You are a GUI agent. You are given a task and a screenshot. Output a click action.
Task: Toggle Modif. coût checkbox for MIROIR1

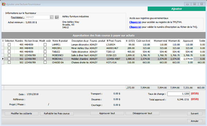click(x=45, y=48)
